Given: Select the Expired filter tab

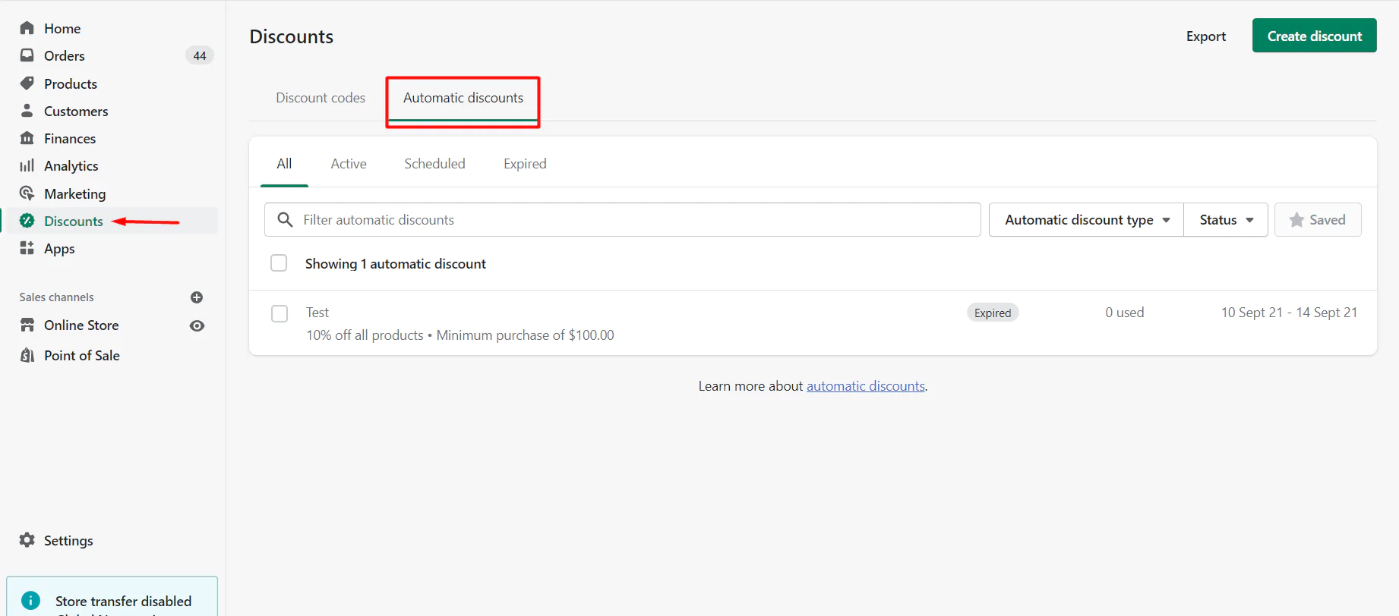Looking at the screenshot, I should point(525,164).
